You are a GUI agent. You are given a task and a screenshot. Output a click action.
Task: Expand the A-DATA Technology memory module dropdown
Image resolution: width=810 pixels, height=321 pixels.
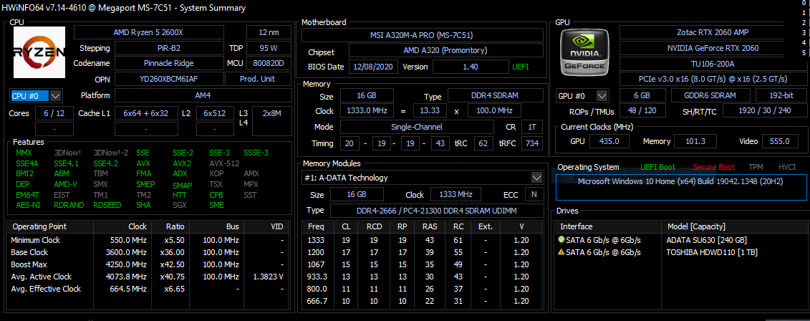(536, 178)
